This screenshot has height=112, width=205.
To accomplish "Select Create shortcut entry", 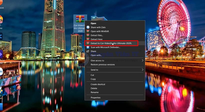I will tap(98, 84).
